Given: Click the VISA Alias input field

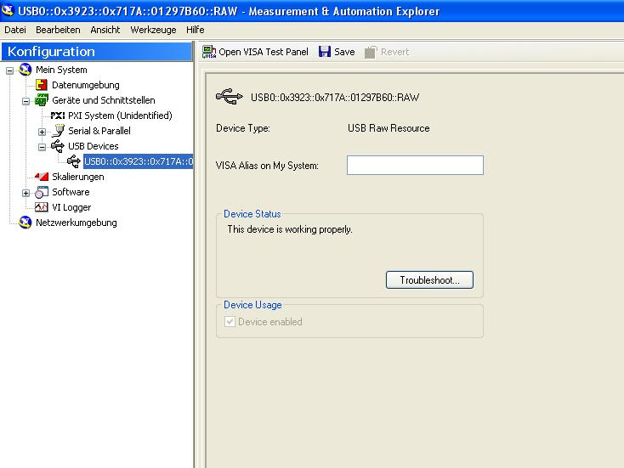Looking at the screenshot, I should (415, 165).
